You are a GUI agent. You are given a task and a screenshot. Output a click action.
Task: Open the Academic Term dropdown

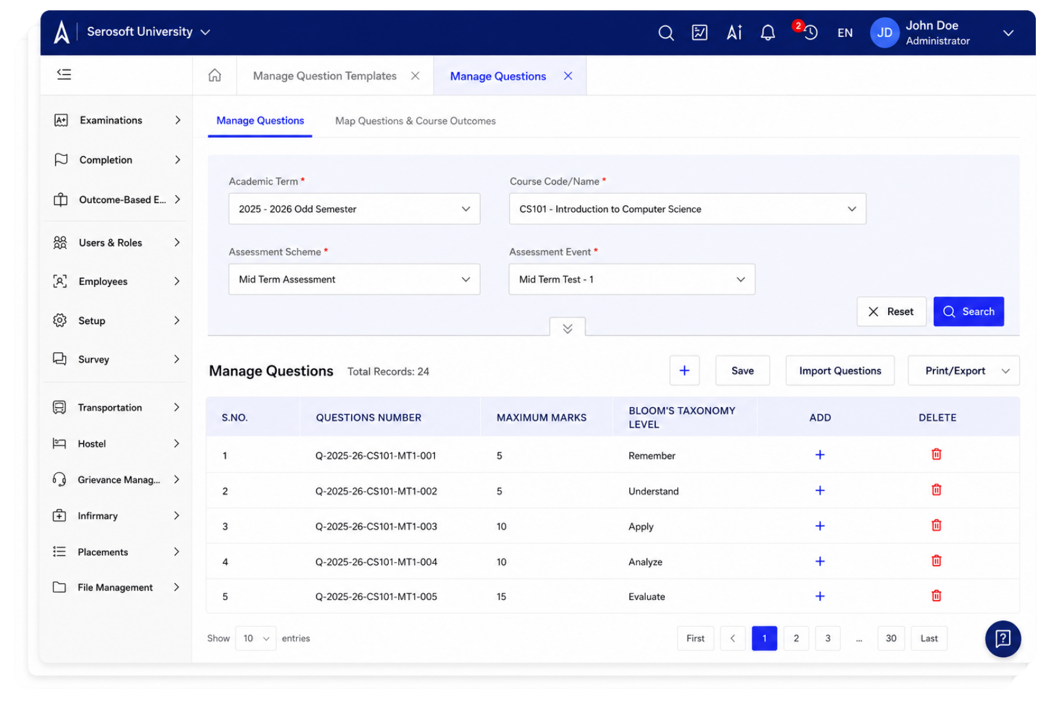(354, 209)
